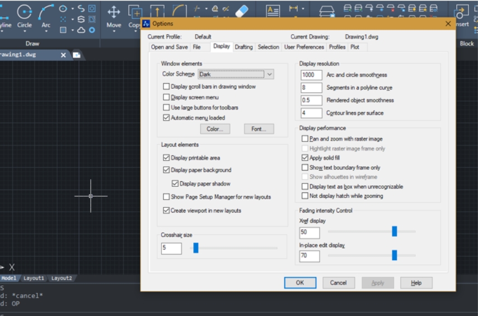Click the Color... button
This screenshot has width=478, height=316.
[x=215, y=129]
